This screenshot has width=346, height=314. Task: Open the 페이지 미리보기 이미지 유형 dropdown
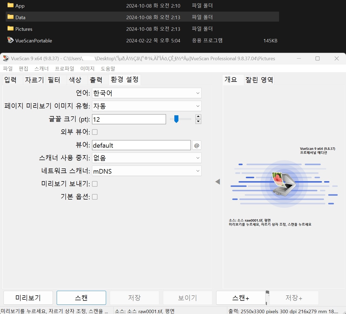147,106
